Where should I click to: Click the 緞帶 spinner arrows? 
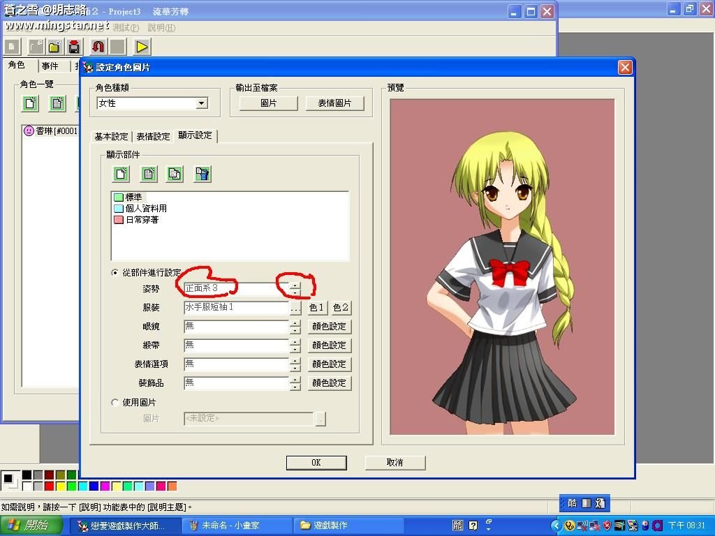point(295,345)
